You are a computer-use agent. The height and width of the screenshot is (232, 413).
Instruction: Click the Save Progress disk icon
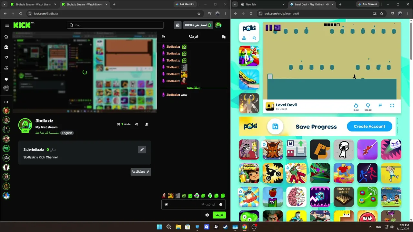click(275, 127)
